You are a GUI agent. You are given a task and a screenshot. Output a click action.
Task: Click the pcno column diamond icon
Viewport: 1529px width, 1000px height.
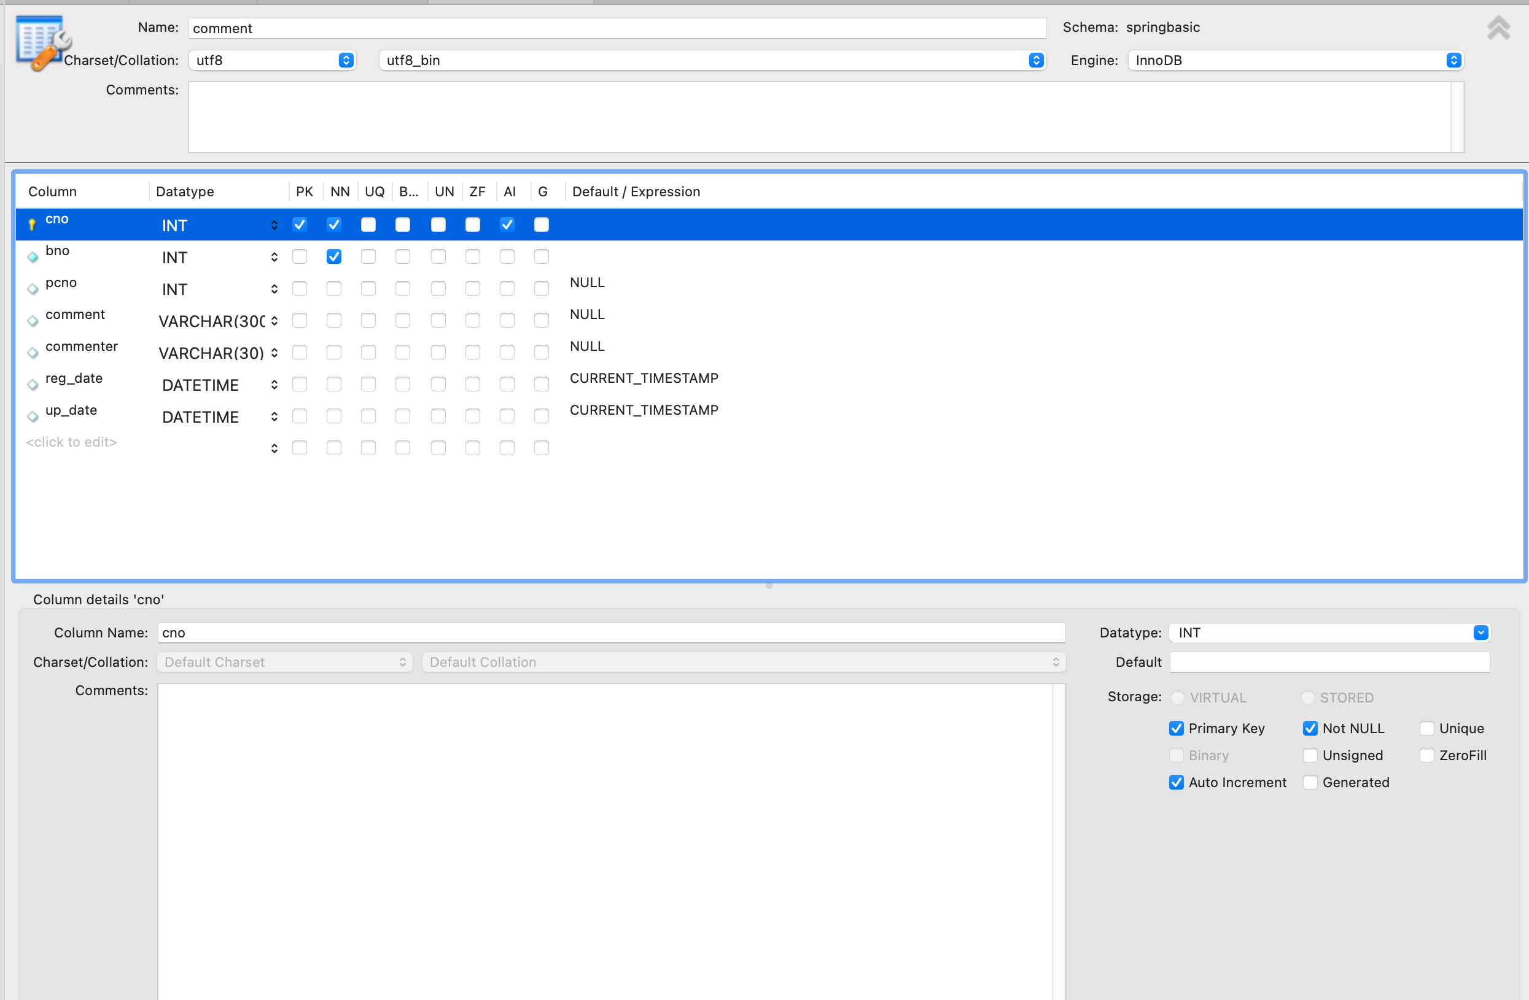tap(33, 290)
